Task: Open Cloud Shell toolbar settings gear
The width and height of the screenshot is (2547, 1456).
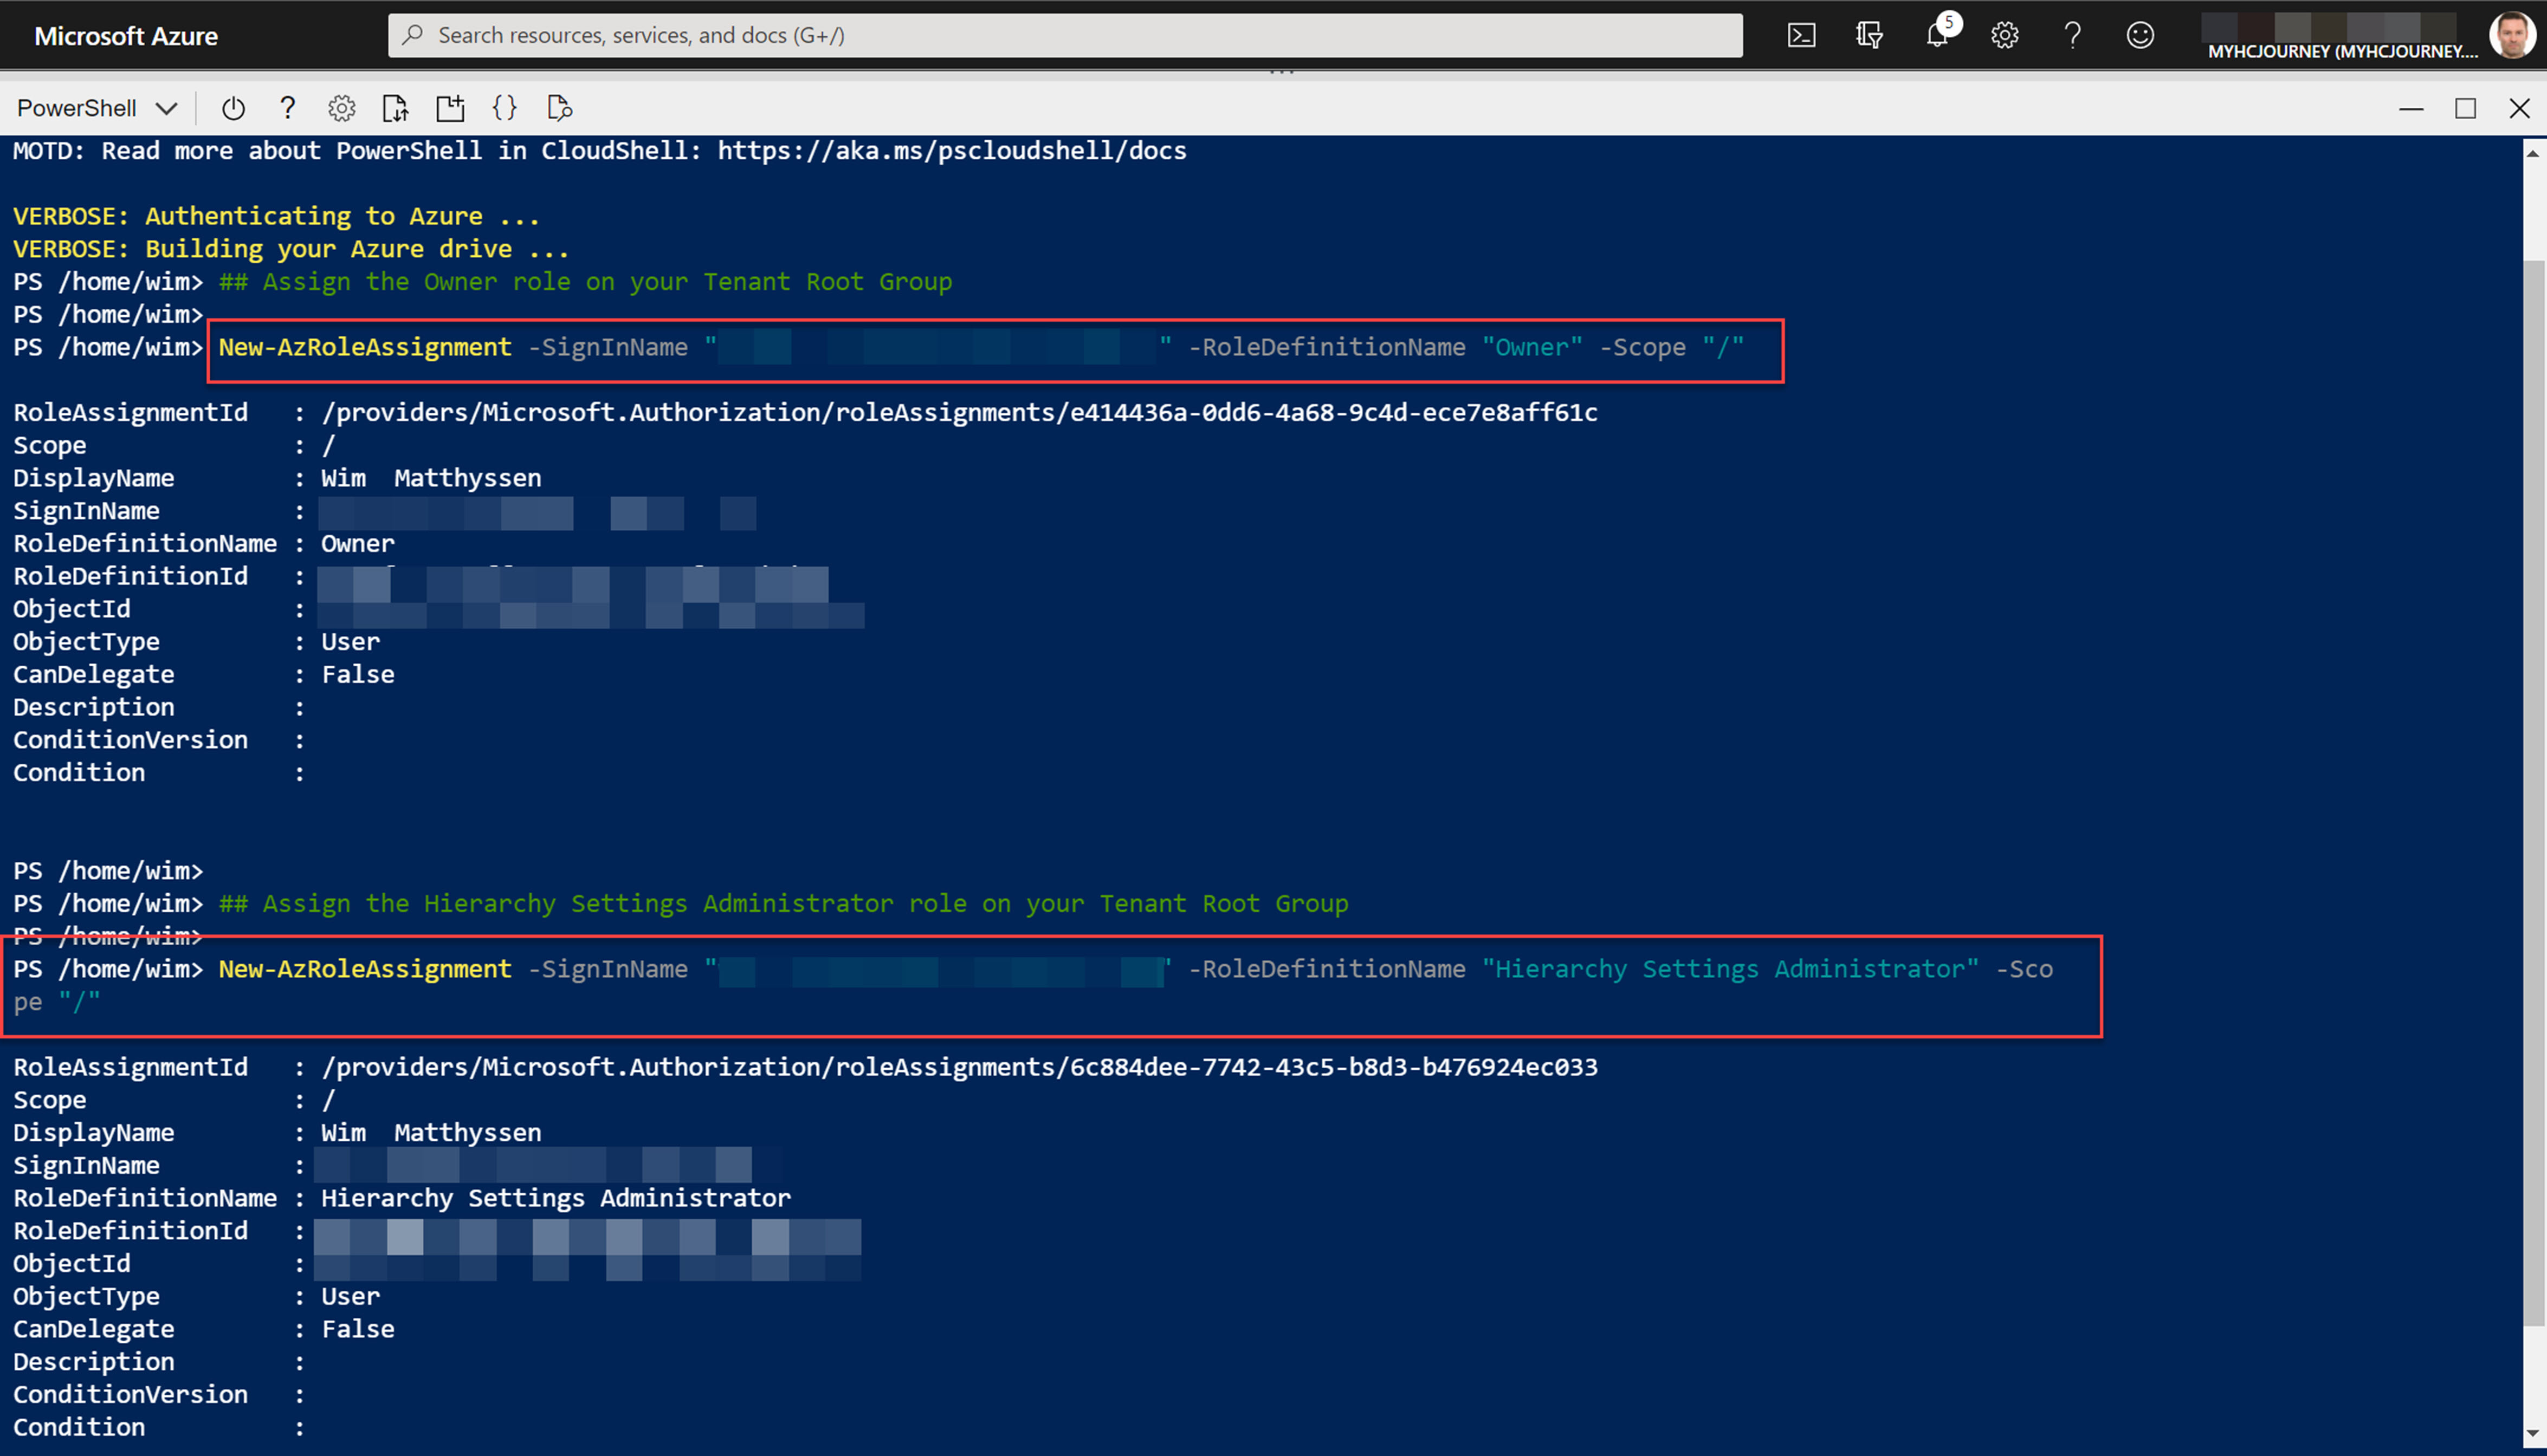Action: (342, 108)
